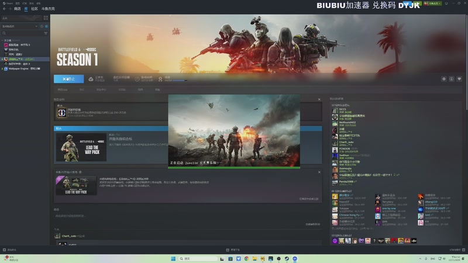468x263 pixels.
Task: Click the blue Stop game button
Action: click(68, 79)
